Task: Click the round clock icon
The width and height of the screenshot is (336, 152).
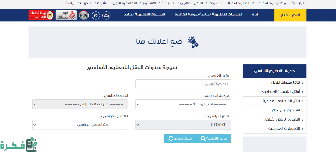Action: [96, 15]
